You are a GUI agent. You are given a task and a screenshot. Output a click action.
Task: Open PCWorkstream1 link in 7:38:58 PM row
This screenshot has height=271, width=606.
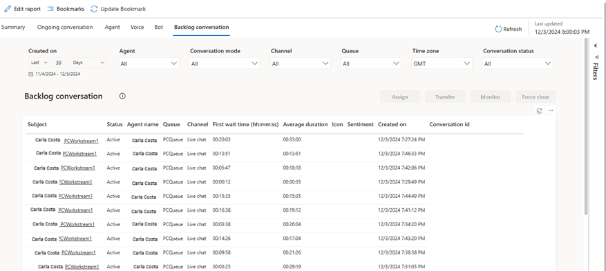click(x=79, y=253)
